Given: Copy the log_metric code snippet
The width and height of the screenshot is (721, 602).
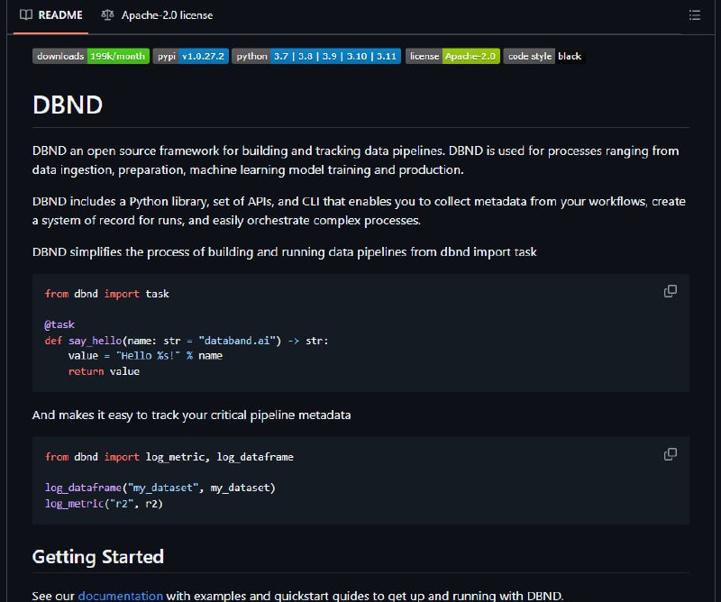Looking at the screenshot, I should pyautogui.click(x=671, y=454).
